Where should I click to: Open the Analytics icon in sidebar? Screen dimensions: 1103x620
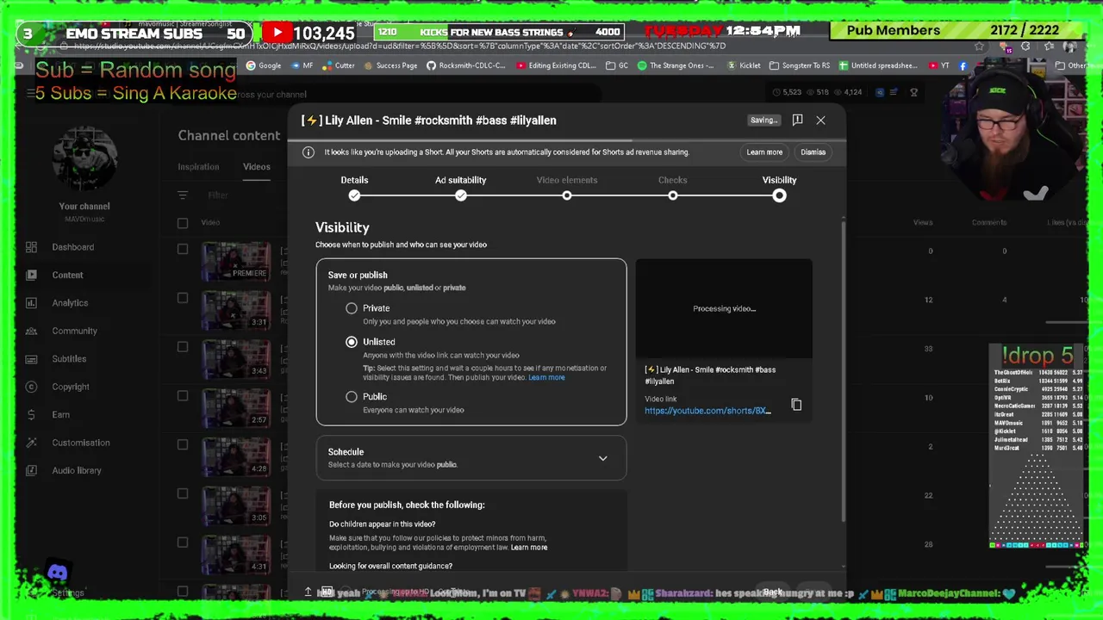[32, 303]
